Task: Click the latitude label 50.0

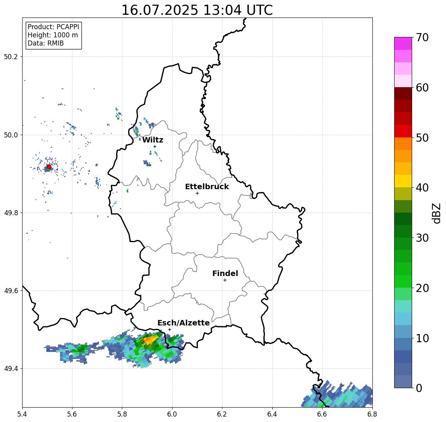Action: [x=11, y=135]
